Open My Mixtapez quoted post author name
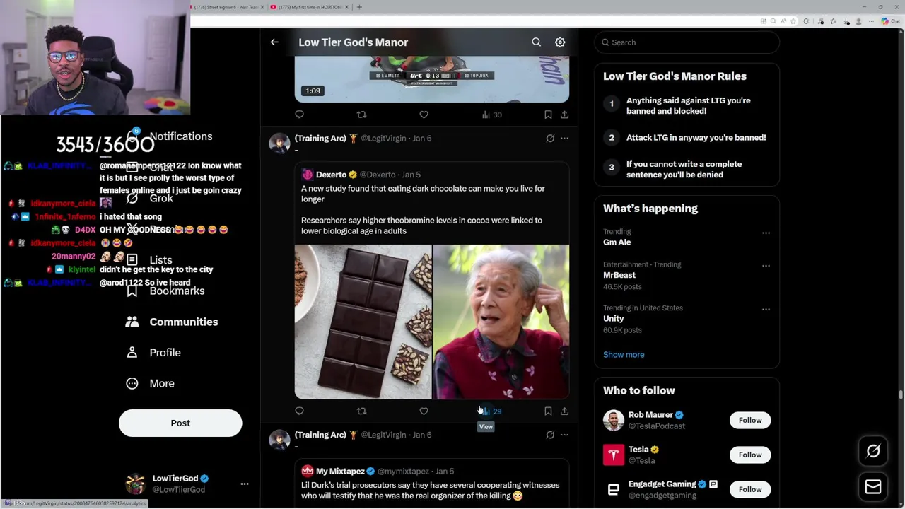This screenshot has width=905, height=509. (x=340, y=471)
